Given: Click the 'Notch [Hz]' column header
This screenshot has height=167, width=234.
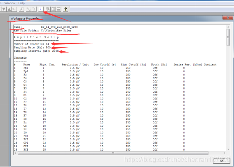Looking at the screenshot, I should click(x=159, y=64).
